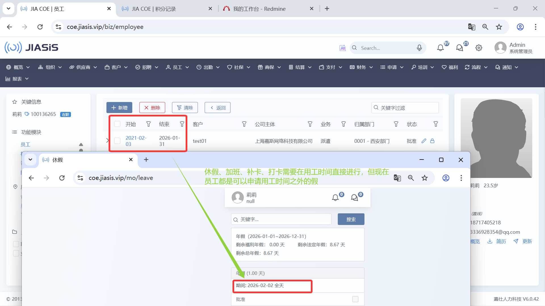Expand the 报表 navigation dropdown
The width and height of the screenshot is (545, 306).
tap(17, 79)
